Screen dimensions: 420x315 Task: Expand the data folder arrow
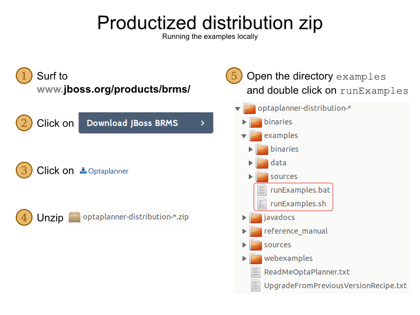[x=250, y=163]
